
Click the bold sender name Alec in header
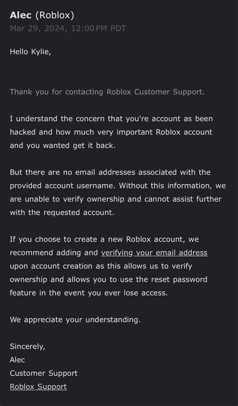(x=21, y=15)
